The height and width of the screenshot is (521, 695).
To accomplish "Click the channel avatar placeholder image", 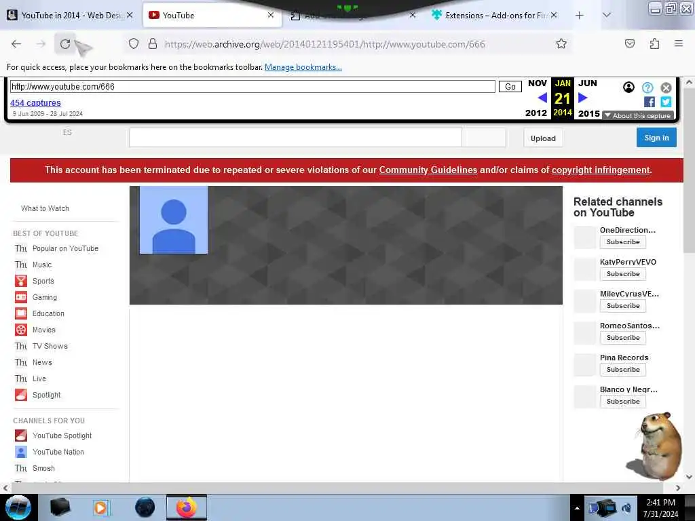I will (174, 220).
